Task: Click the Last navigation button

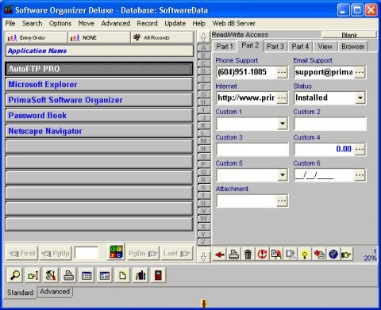Action: coord(177,254)
